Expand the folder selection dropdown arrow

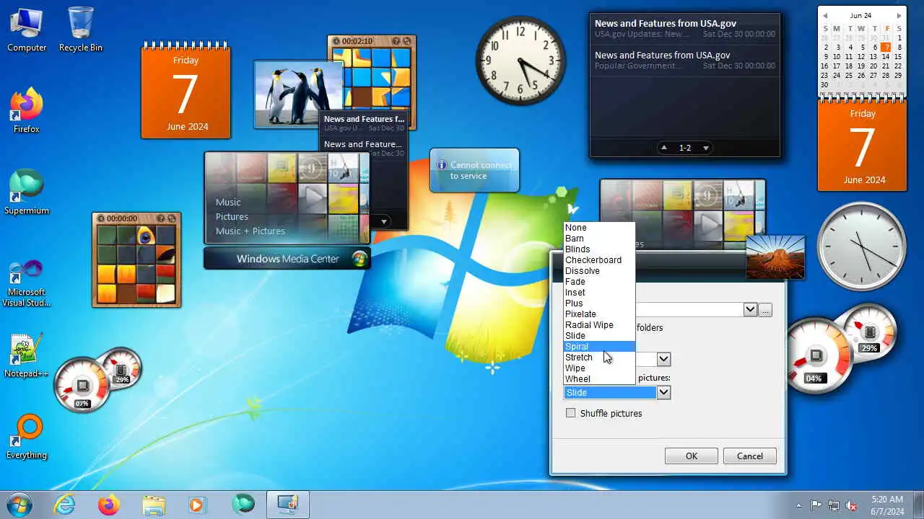coord(750,310)
